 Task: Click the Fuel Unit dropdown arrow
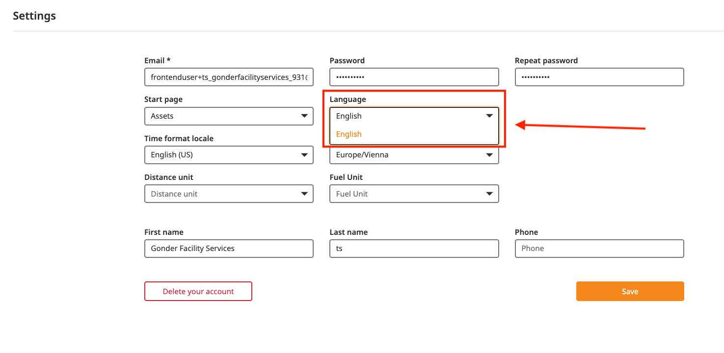[x=489, y=194]
